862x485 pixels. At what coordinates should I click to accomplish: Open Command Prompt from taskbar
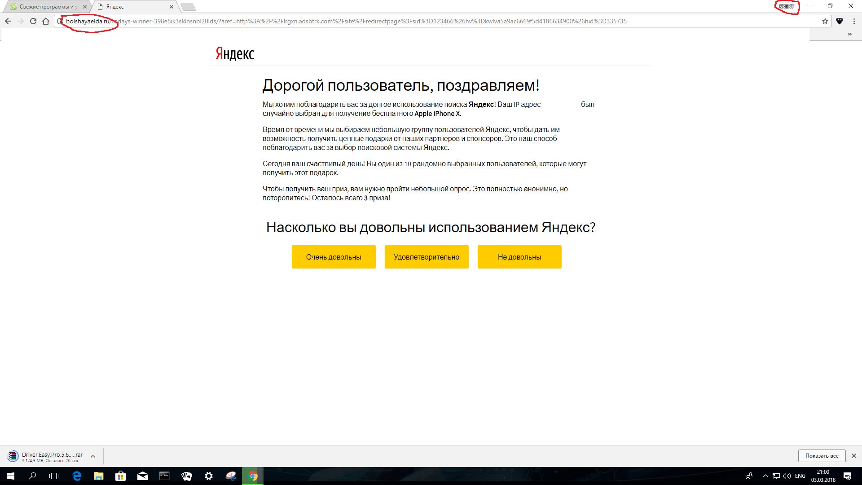pyautogui.click(x=165, y=476)
